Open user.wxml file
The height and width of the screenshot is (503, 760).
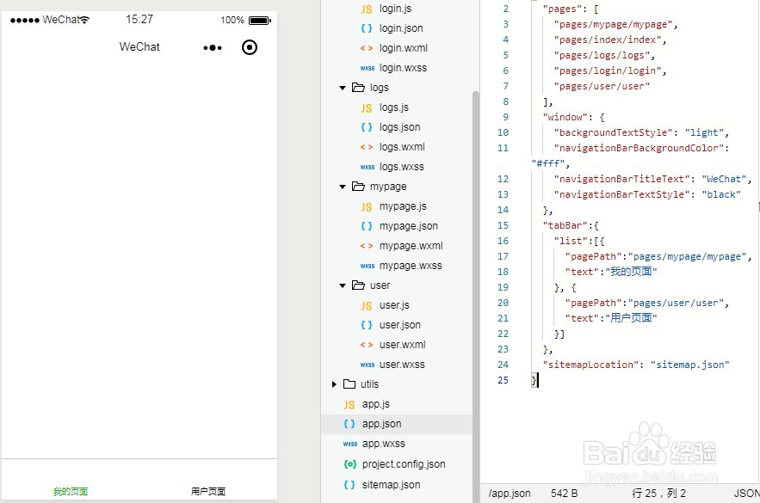click(402, 345)
